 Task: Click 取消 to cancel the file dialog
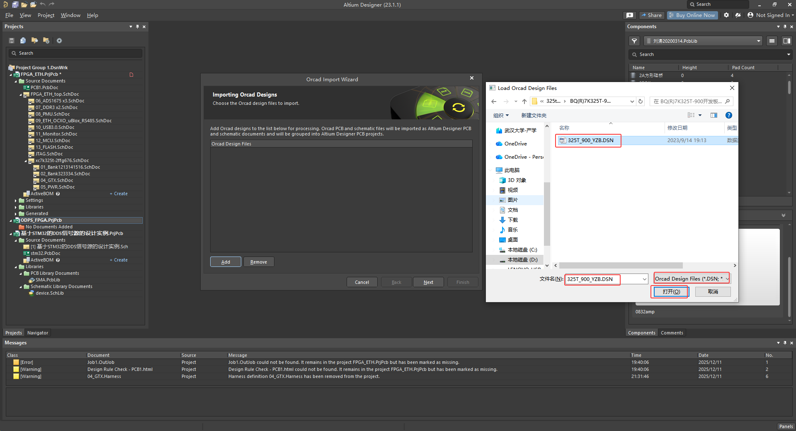click(x=713, y=292)
